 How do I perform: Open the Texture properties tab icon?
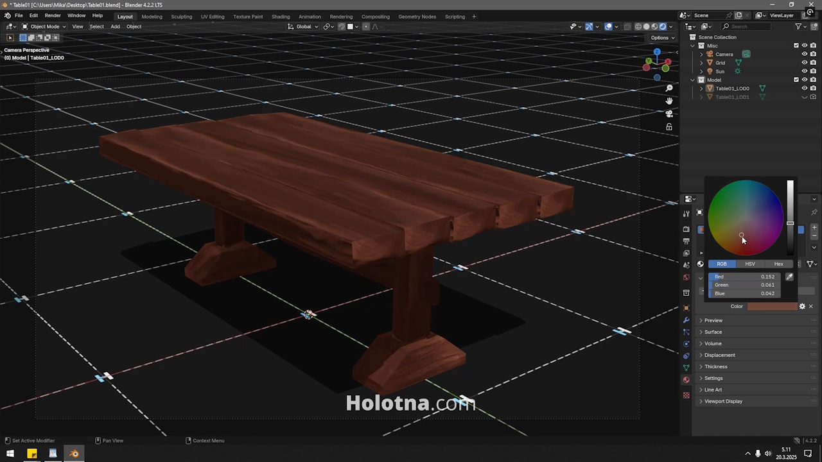tap(686, 395)
